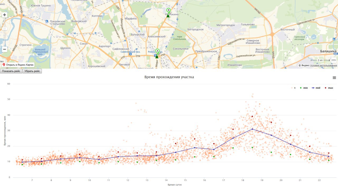
Task: Click the Показать рейс button
Action: 11,71
